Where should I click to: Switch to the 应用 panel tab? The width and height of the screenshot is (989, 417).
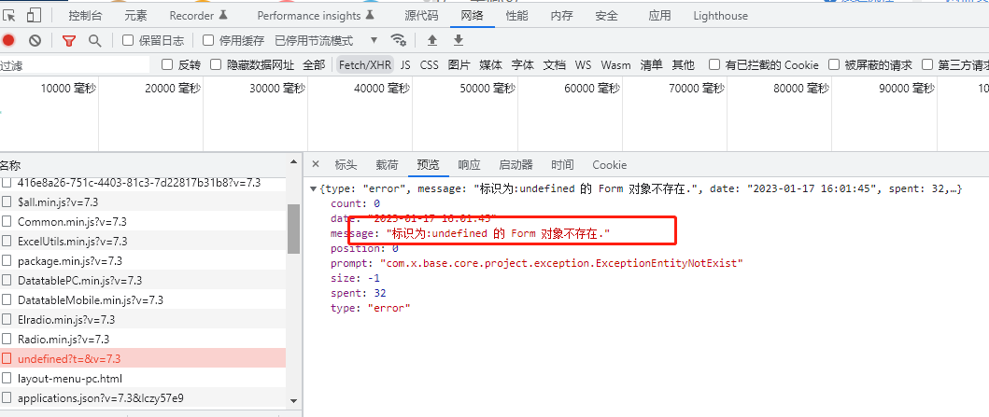[659, 16]
